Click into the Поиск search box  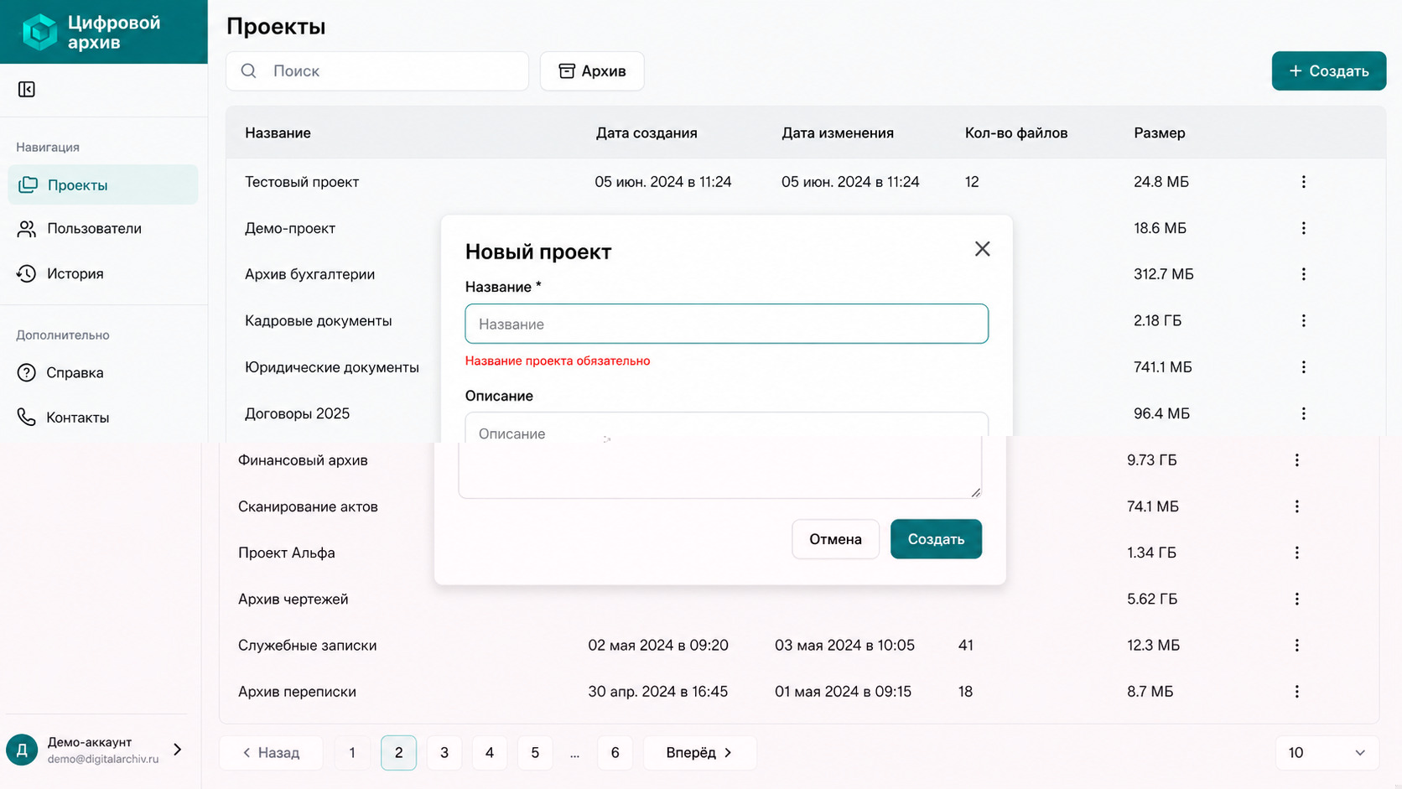pyautogui.click(x=377, y=71)
